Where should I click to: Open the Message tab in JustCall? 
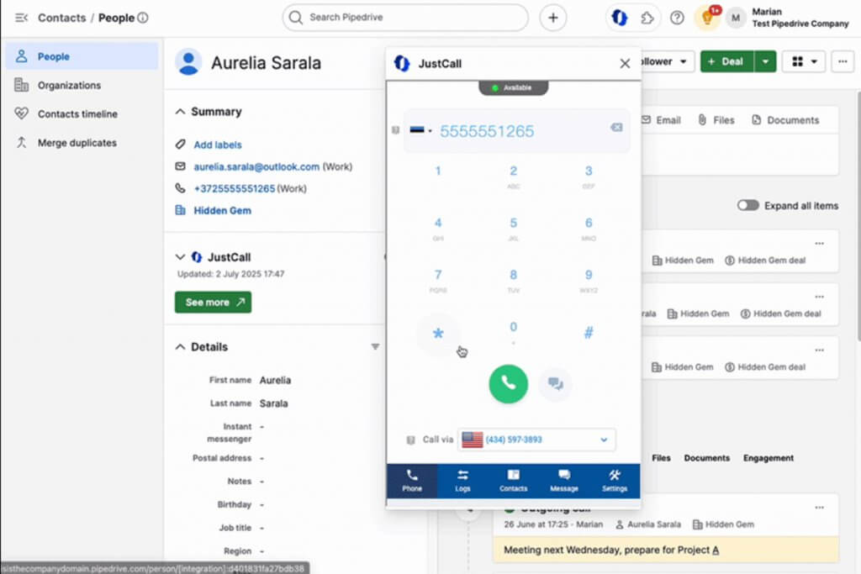563,481
